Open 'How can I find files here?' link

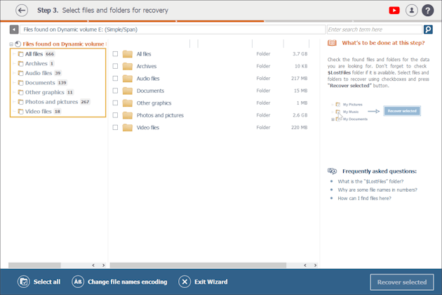[x=365, y=199]
